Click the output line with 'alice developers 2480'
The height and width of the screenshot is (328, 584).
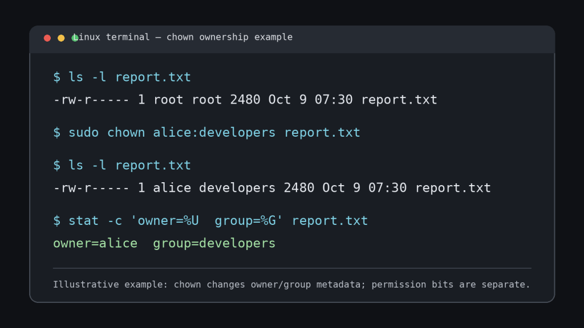click(x=272, y=188)
